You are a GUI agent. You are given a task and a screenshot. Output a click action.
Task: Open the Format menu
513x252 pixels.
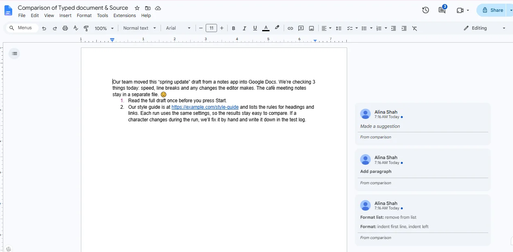click(84, 15)
